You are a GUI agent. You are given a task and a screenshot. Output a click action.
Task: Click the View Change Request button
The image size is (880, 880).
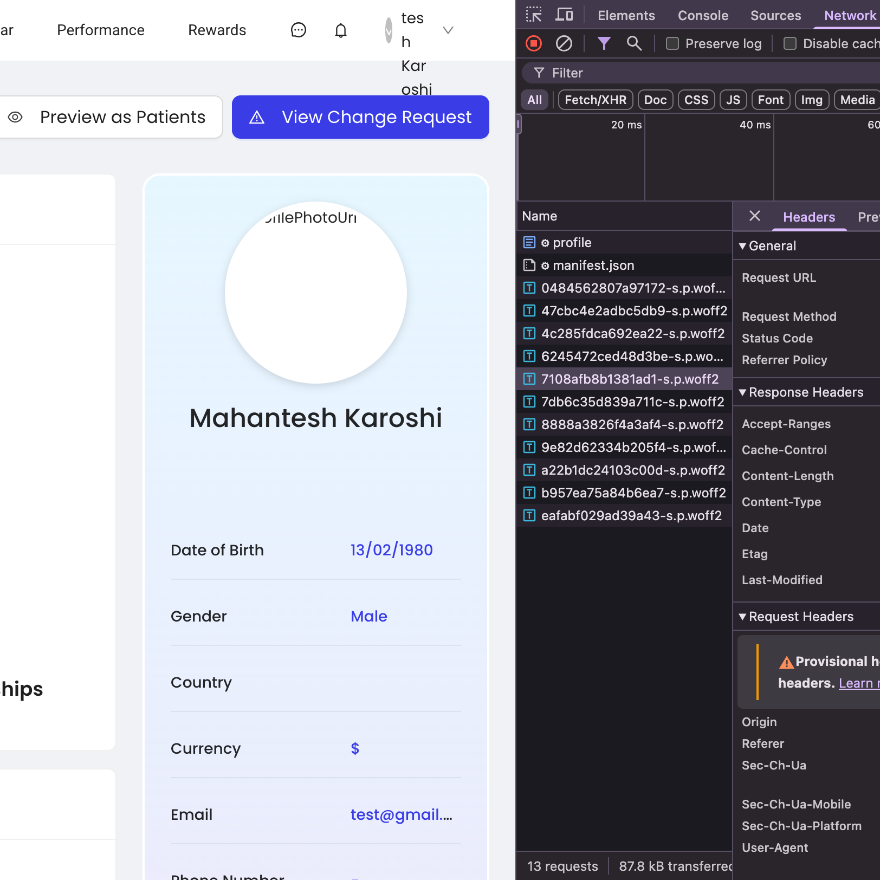(360, 117)
